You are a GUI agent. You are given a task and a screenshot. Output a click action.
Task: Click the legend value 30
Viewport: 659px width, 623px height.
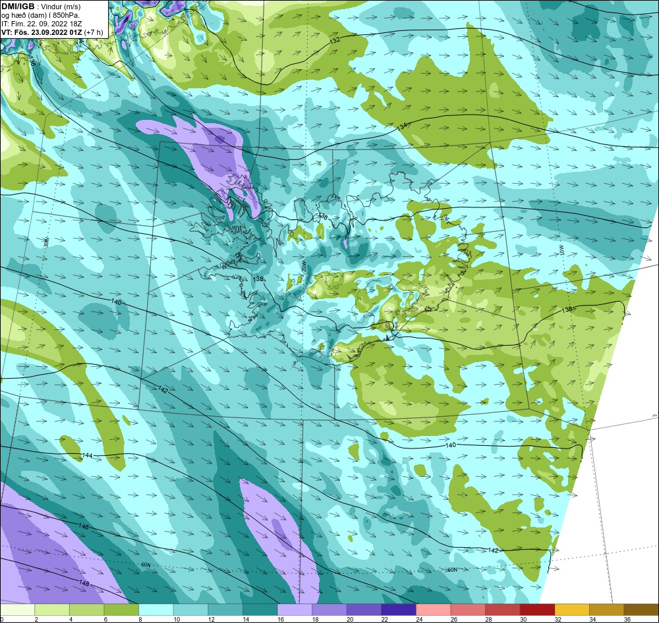[523, 619]
